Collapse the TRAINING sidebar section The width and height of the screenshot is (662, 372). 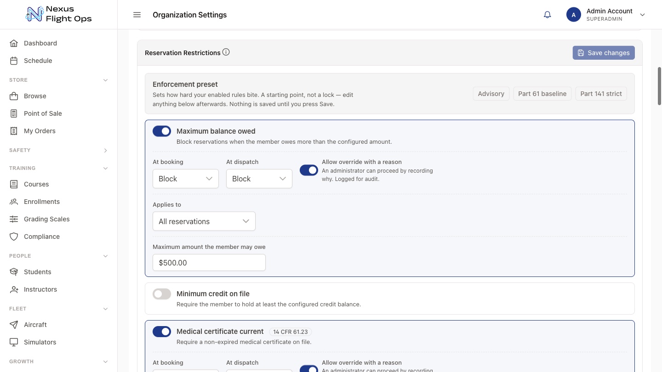[105, 168]
